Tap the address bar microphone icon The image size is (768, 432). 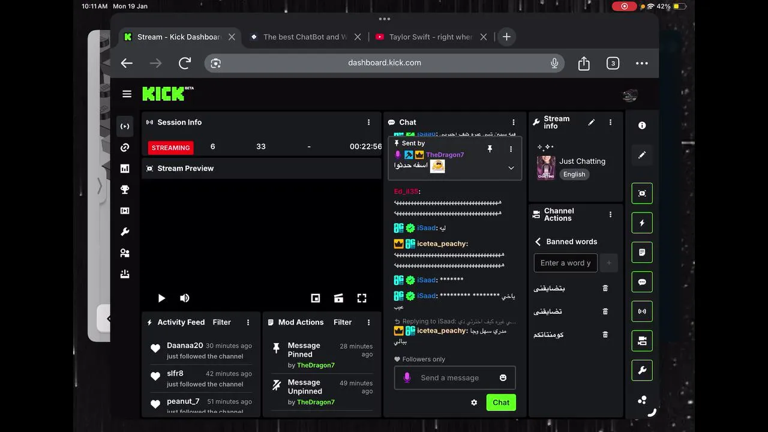coord(554,63)
